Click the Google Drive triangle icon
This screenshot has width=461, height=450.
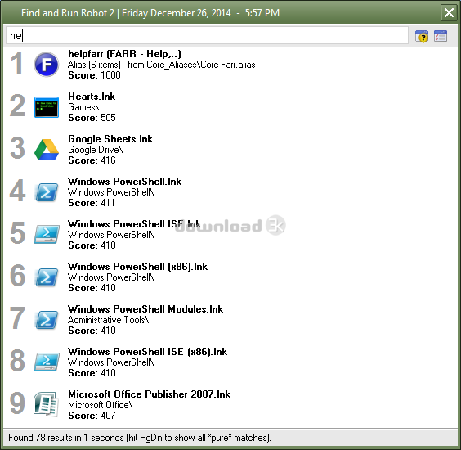pos(47,150)
